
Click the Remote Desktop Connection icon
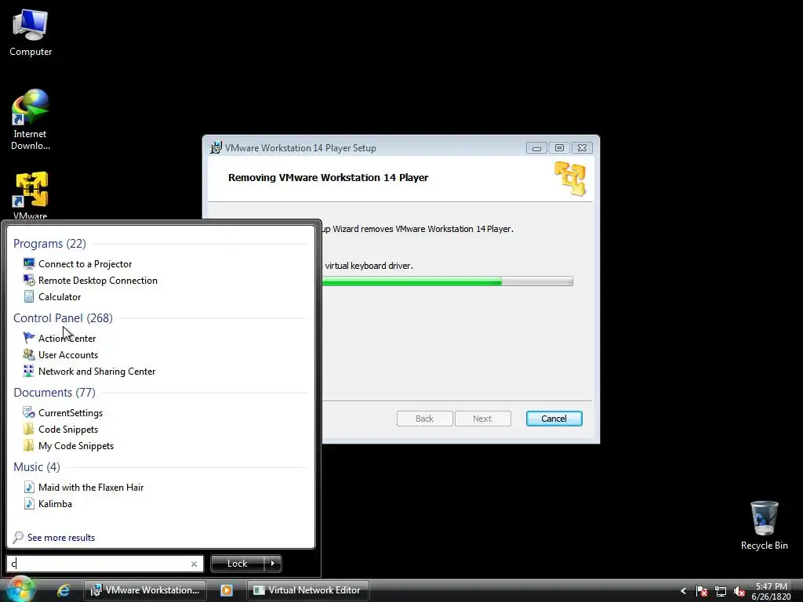coord(29,280)
